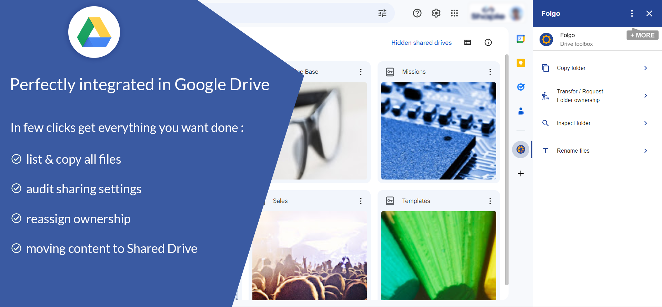Click the plus icon to get add-ons

pos(521,174)
